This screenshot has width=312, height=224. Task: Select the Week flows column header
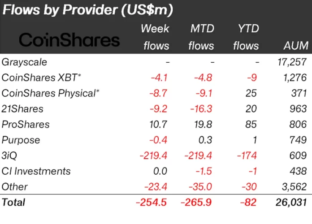click(156, 37)
